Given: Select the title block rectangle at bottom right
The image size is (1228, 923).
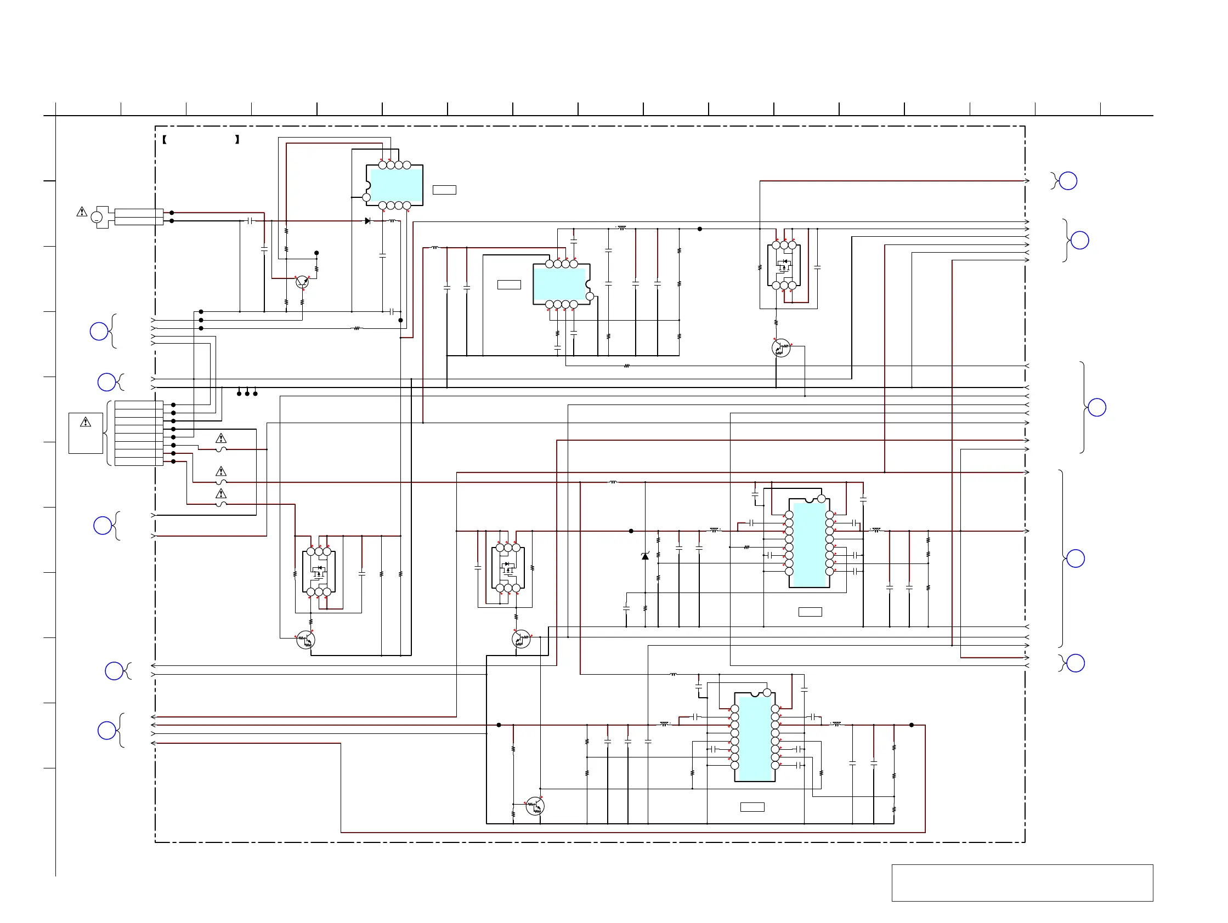Looking at the screenshot, I should [x=1022, y=882].
